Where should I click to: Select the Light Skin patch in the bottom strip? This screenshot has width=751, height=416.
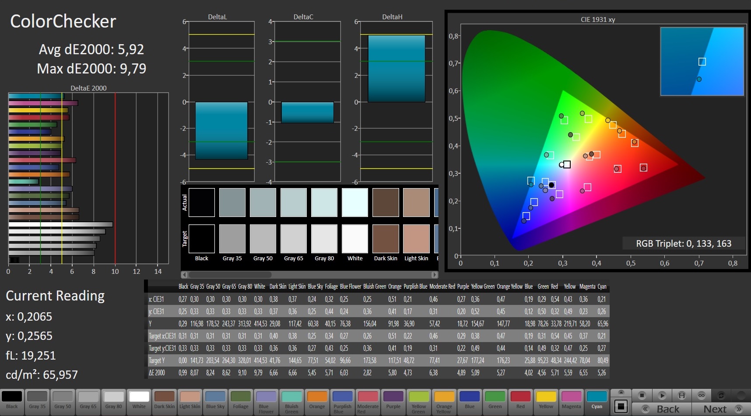click(x=190, y=402)
